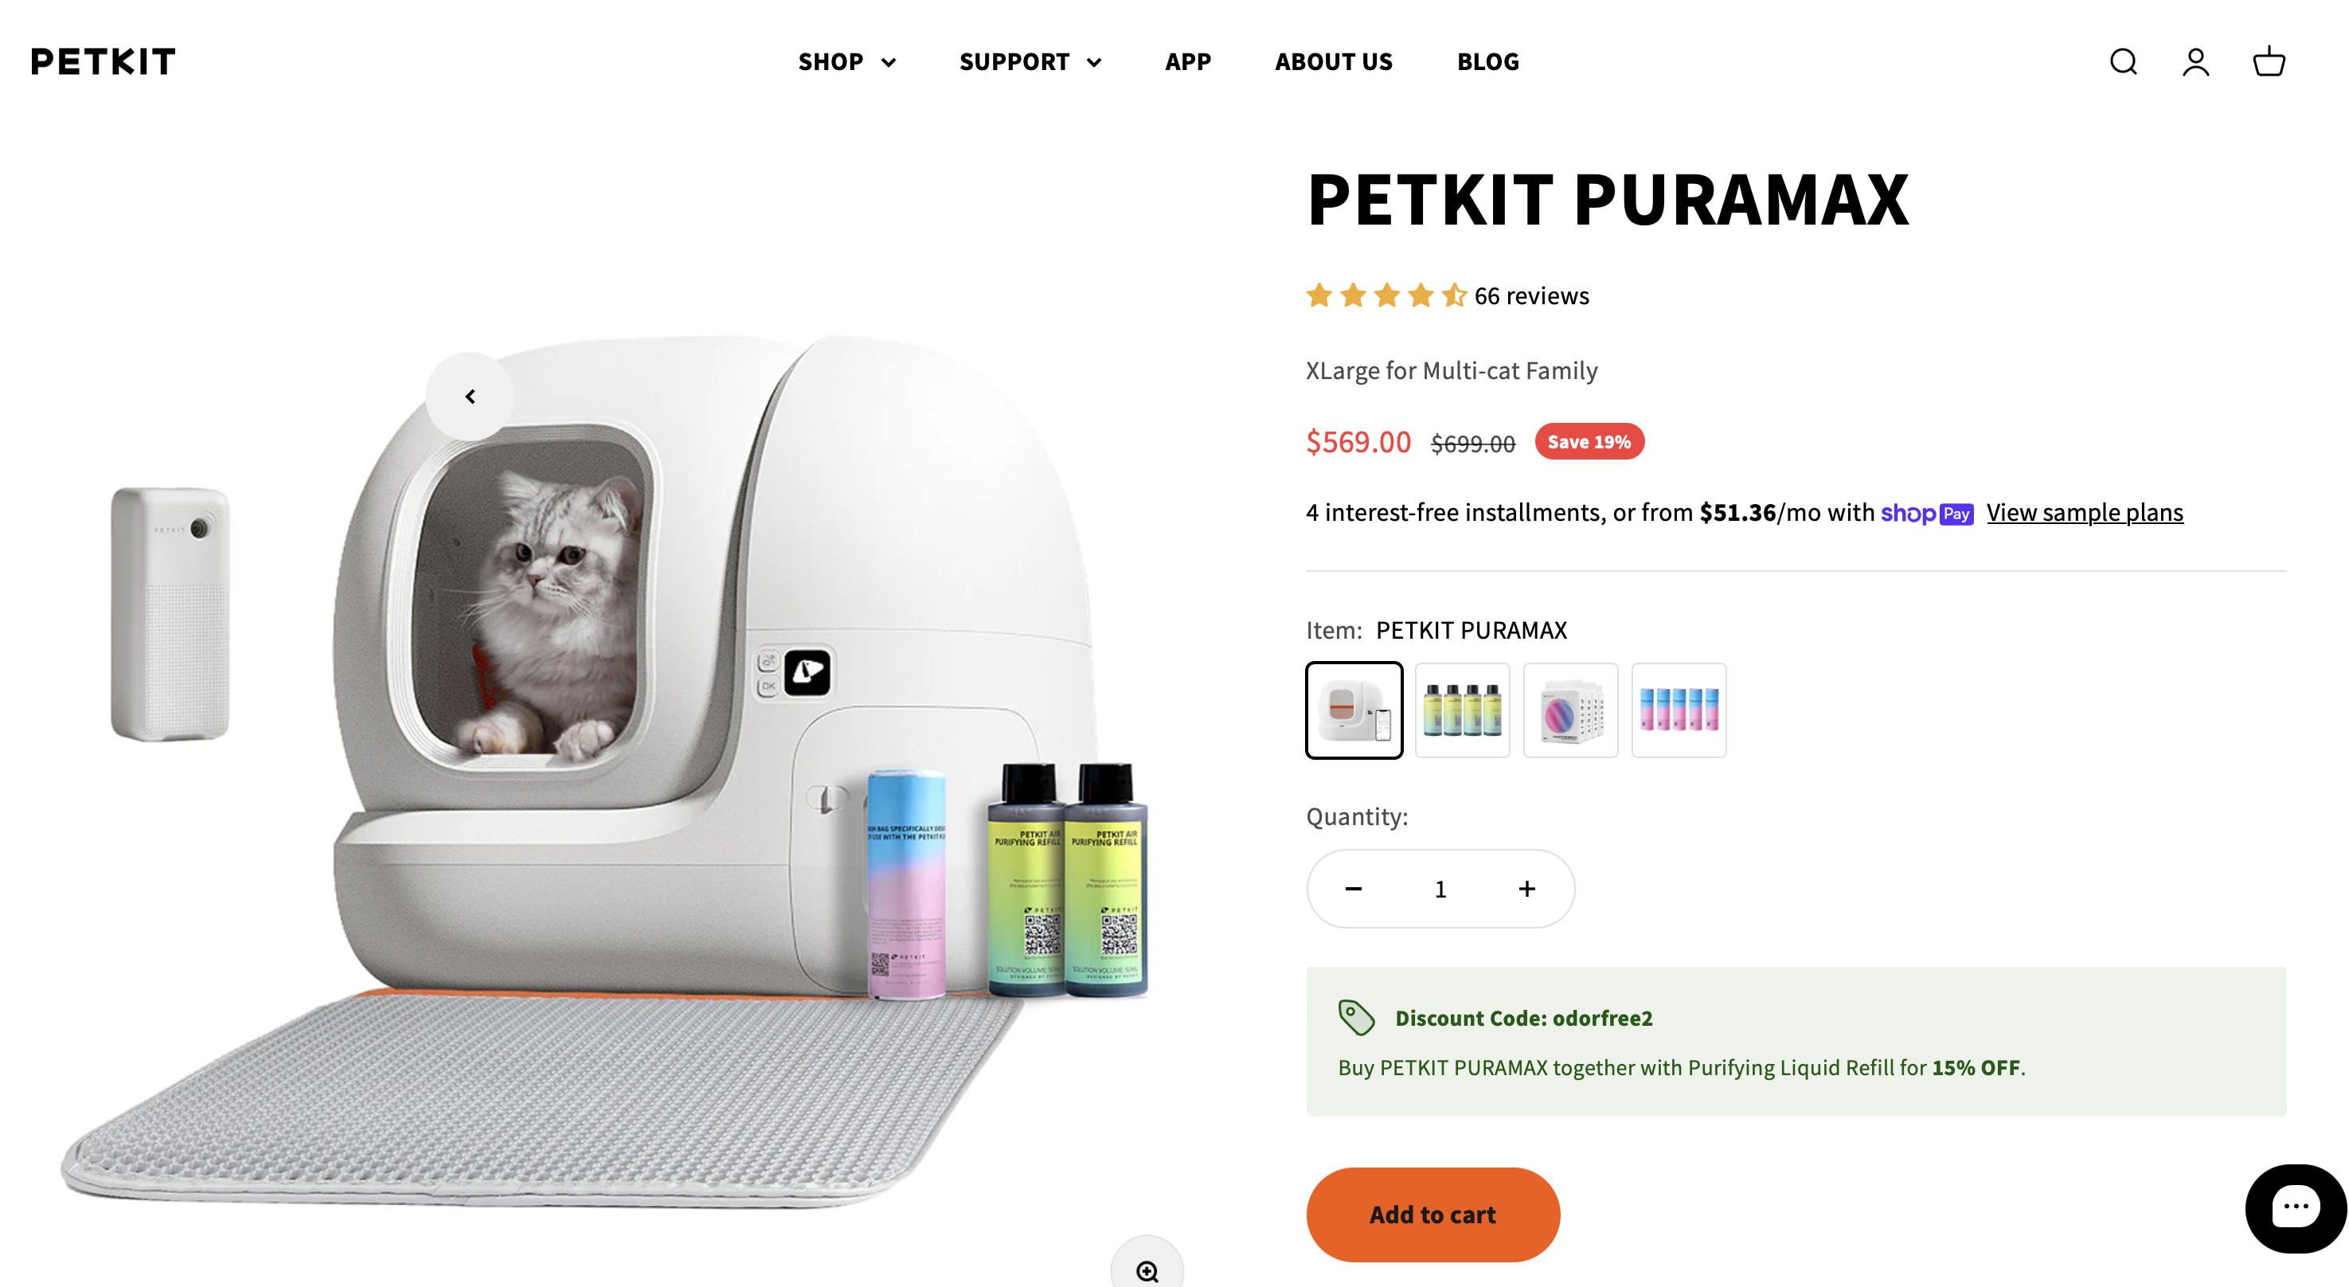This screenshot has width=2349, height=1287.
Task: Open the account profile icon
Action: click(2196, 62)
